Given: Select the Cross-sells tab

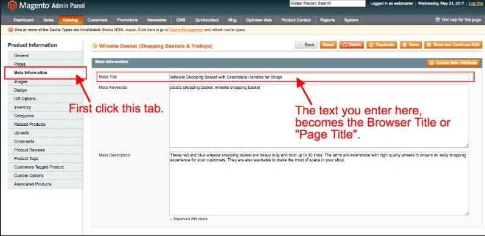Looking at the screenshot, I should coord(45,141).
